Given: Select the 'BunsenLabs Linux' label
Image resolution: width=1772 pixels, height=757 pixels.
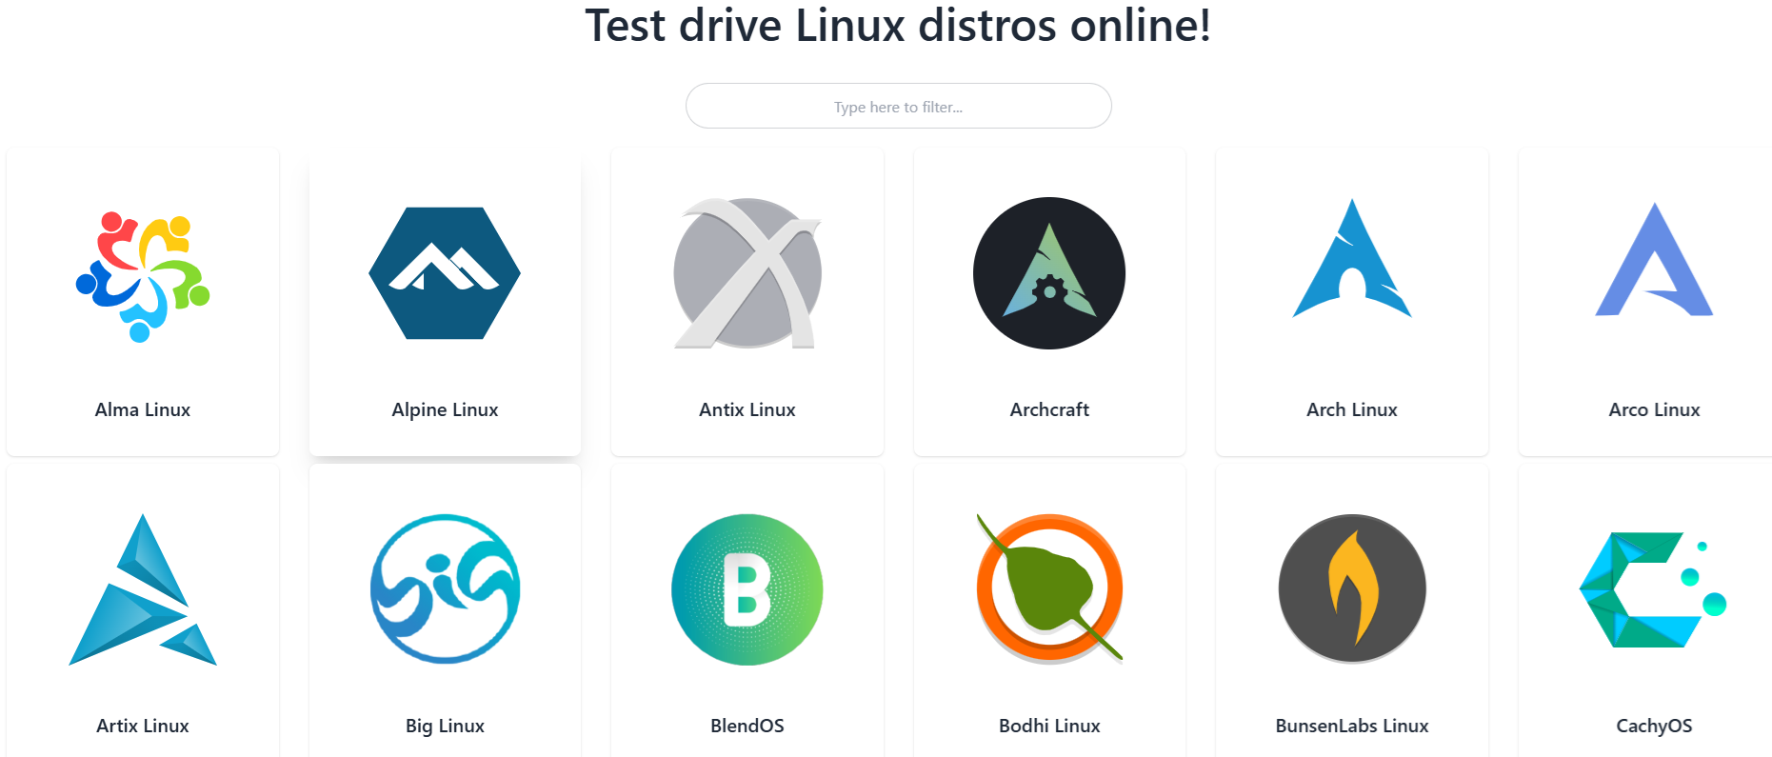Looking at the screenshot, I should [1352, 726].
